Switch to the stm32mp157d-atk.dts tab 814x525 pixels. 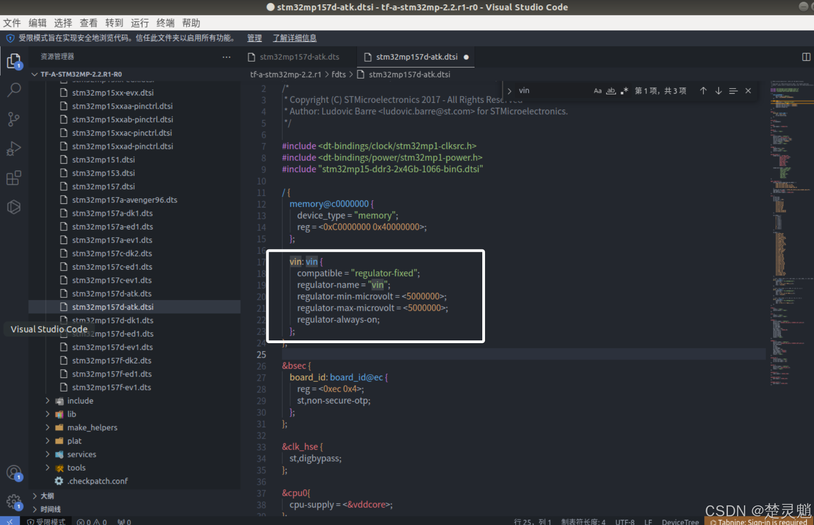299,57
